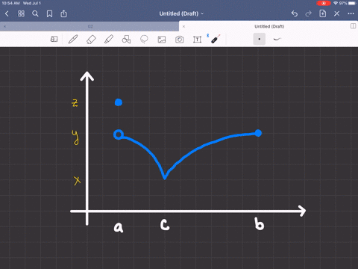358x269 pixels.
Task: Tap the recording indicator in status bar
Action: [324, 3]
